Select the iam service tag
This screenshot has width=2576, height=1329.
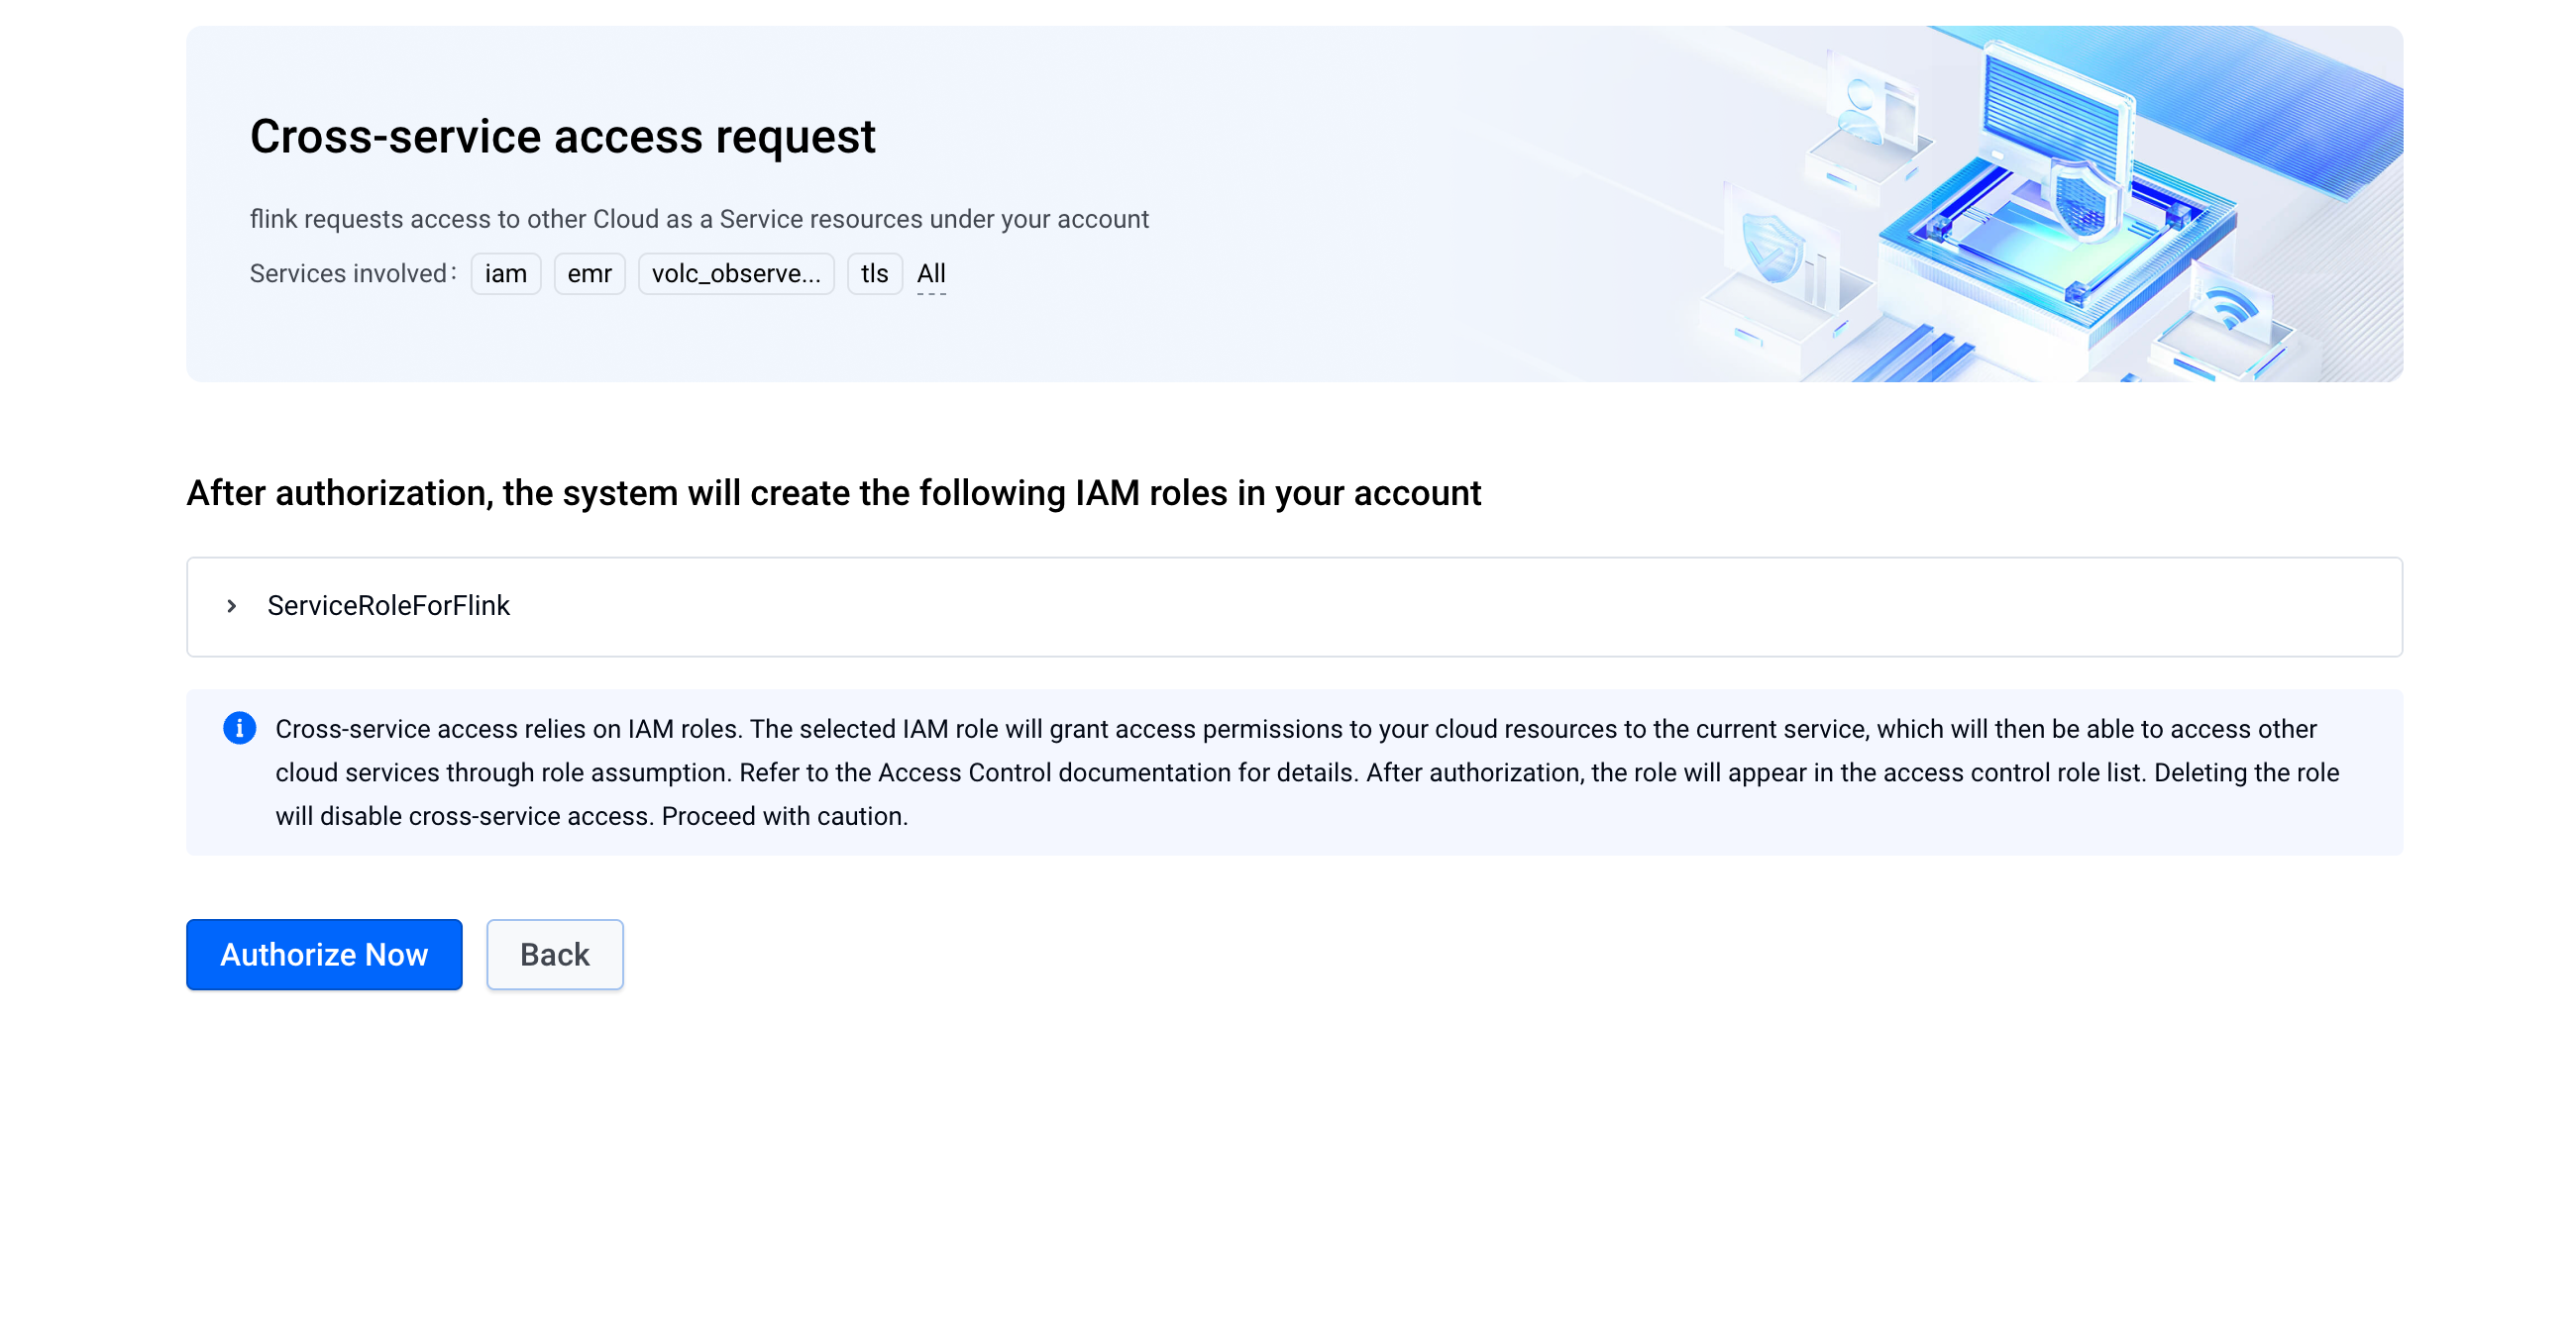(506, 273)
